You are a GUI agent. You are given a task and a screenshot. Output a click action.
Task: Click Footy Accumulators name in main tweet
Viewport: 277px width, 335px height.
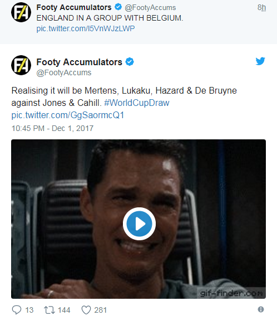(x=80, y=62)
